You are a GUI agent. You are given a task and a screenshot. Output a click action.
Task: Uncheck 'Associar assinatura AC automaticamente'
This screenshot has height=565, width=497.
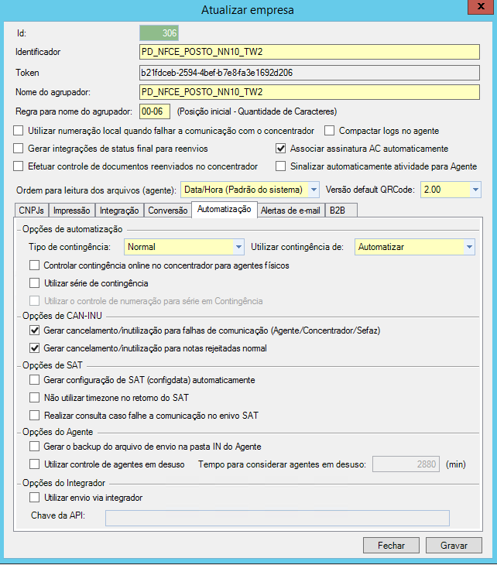coord(281,149)
